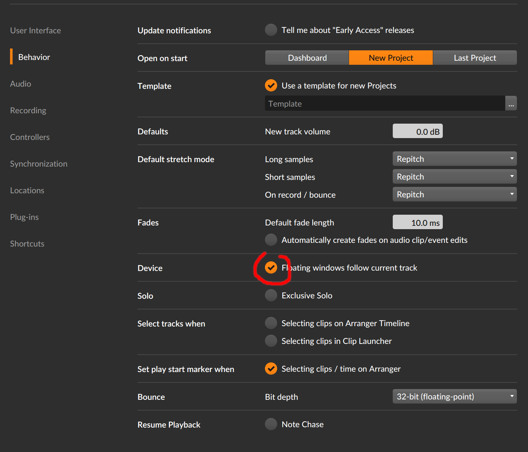Enable Early Access release notifications
Screen dimensions: 528x452
click(x=271, y=30)
